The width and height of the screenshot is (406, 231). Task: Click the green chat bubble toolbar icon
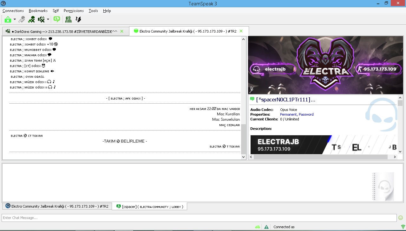pyautogui.click(x=57, y=19)
